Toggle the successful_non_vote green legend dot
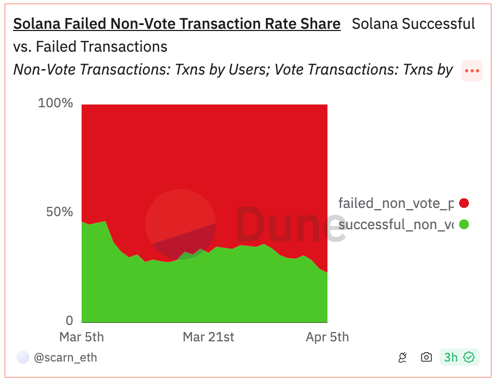 tap(464, 224)
